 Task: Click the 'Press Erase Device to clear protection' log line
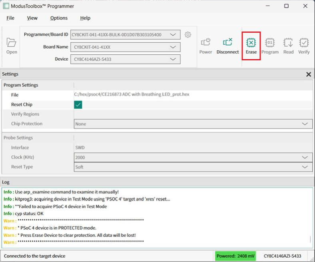70,235
